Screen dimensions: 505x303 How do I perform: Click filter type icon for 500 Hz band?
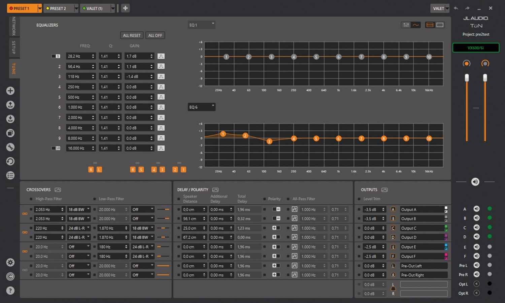point(161,97)
